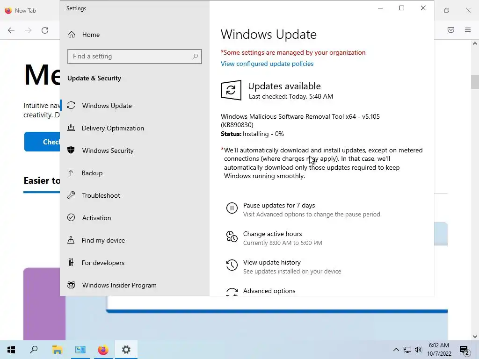Click the Firefox taskbar icon

point(103,350)
